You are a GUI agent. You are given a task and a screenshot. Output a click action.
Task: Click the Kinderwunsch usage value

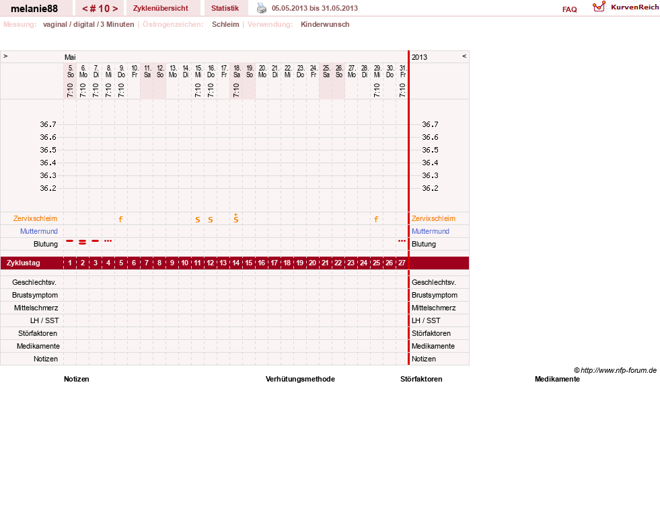325,24
